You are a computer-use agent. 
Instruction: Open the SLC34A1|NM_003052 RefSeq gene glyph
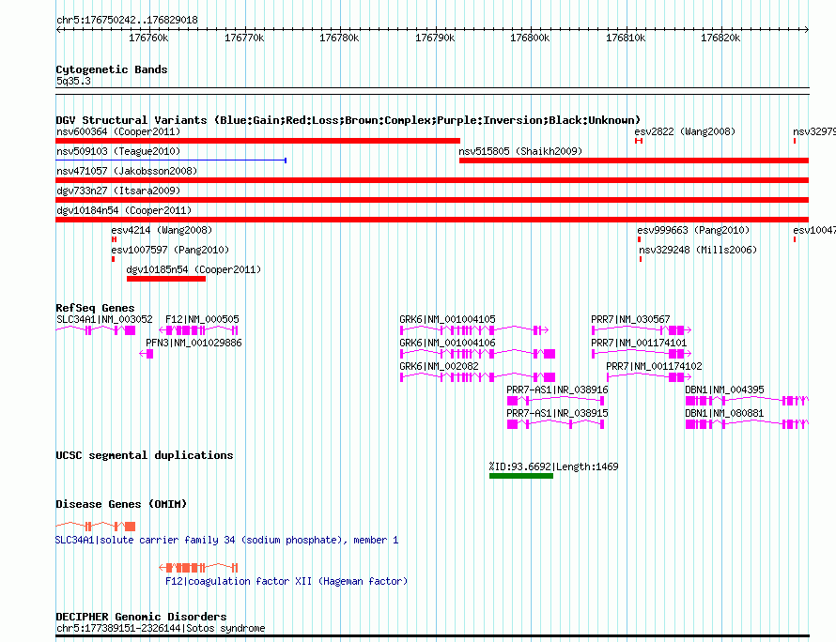pyautogui.click(x=96, y=330)
